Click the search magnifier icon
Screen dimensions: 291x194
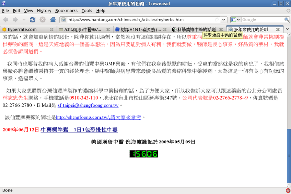[287, 20]
